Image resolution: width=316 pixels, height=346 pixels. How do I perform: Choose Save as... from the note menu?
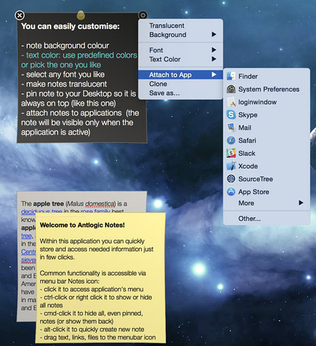pyautogui.click(x=180, y=93)
